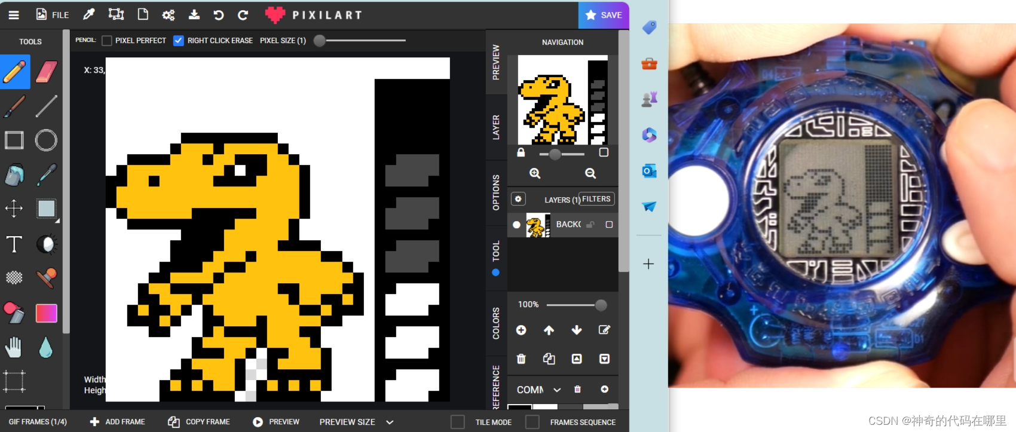Select the Line tool
Image resolution: width=1016 pixels, height=432 pixels.
[46, 106]
